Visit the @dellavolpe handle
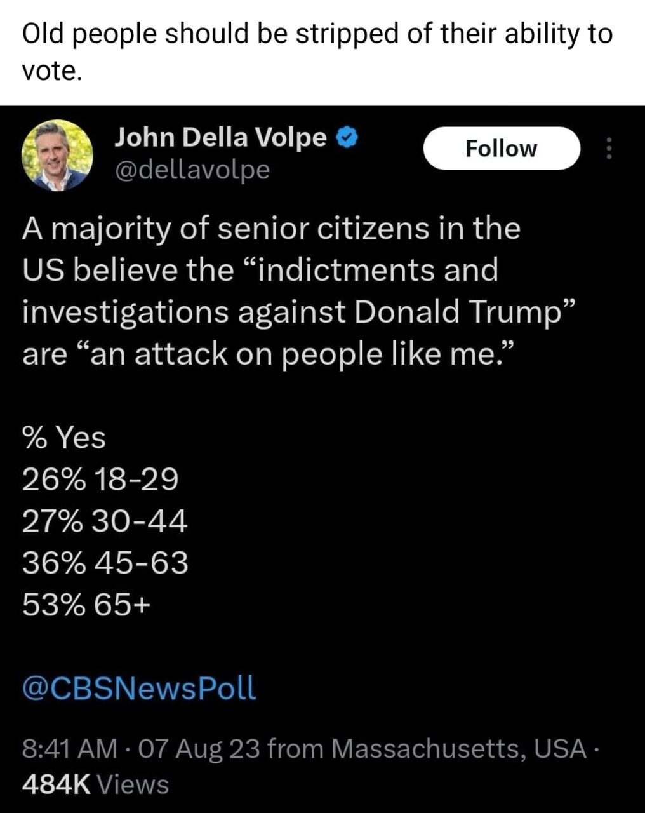Screen dimensions: 645x813 pyautogui.click(x=192, y=170)
